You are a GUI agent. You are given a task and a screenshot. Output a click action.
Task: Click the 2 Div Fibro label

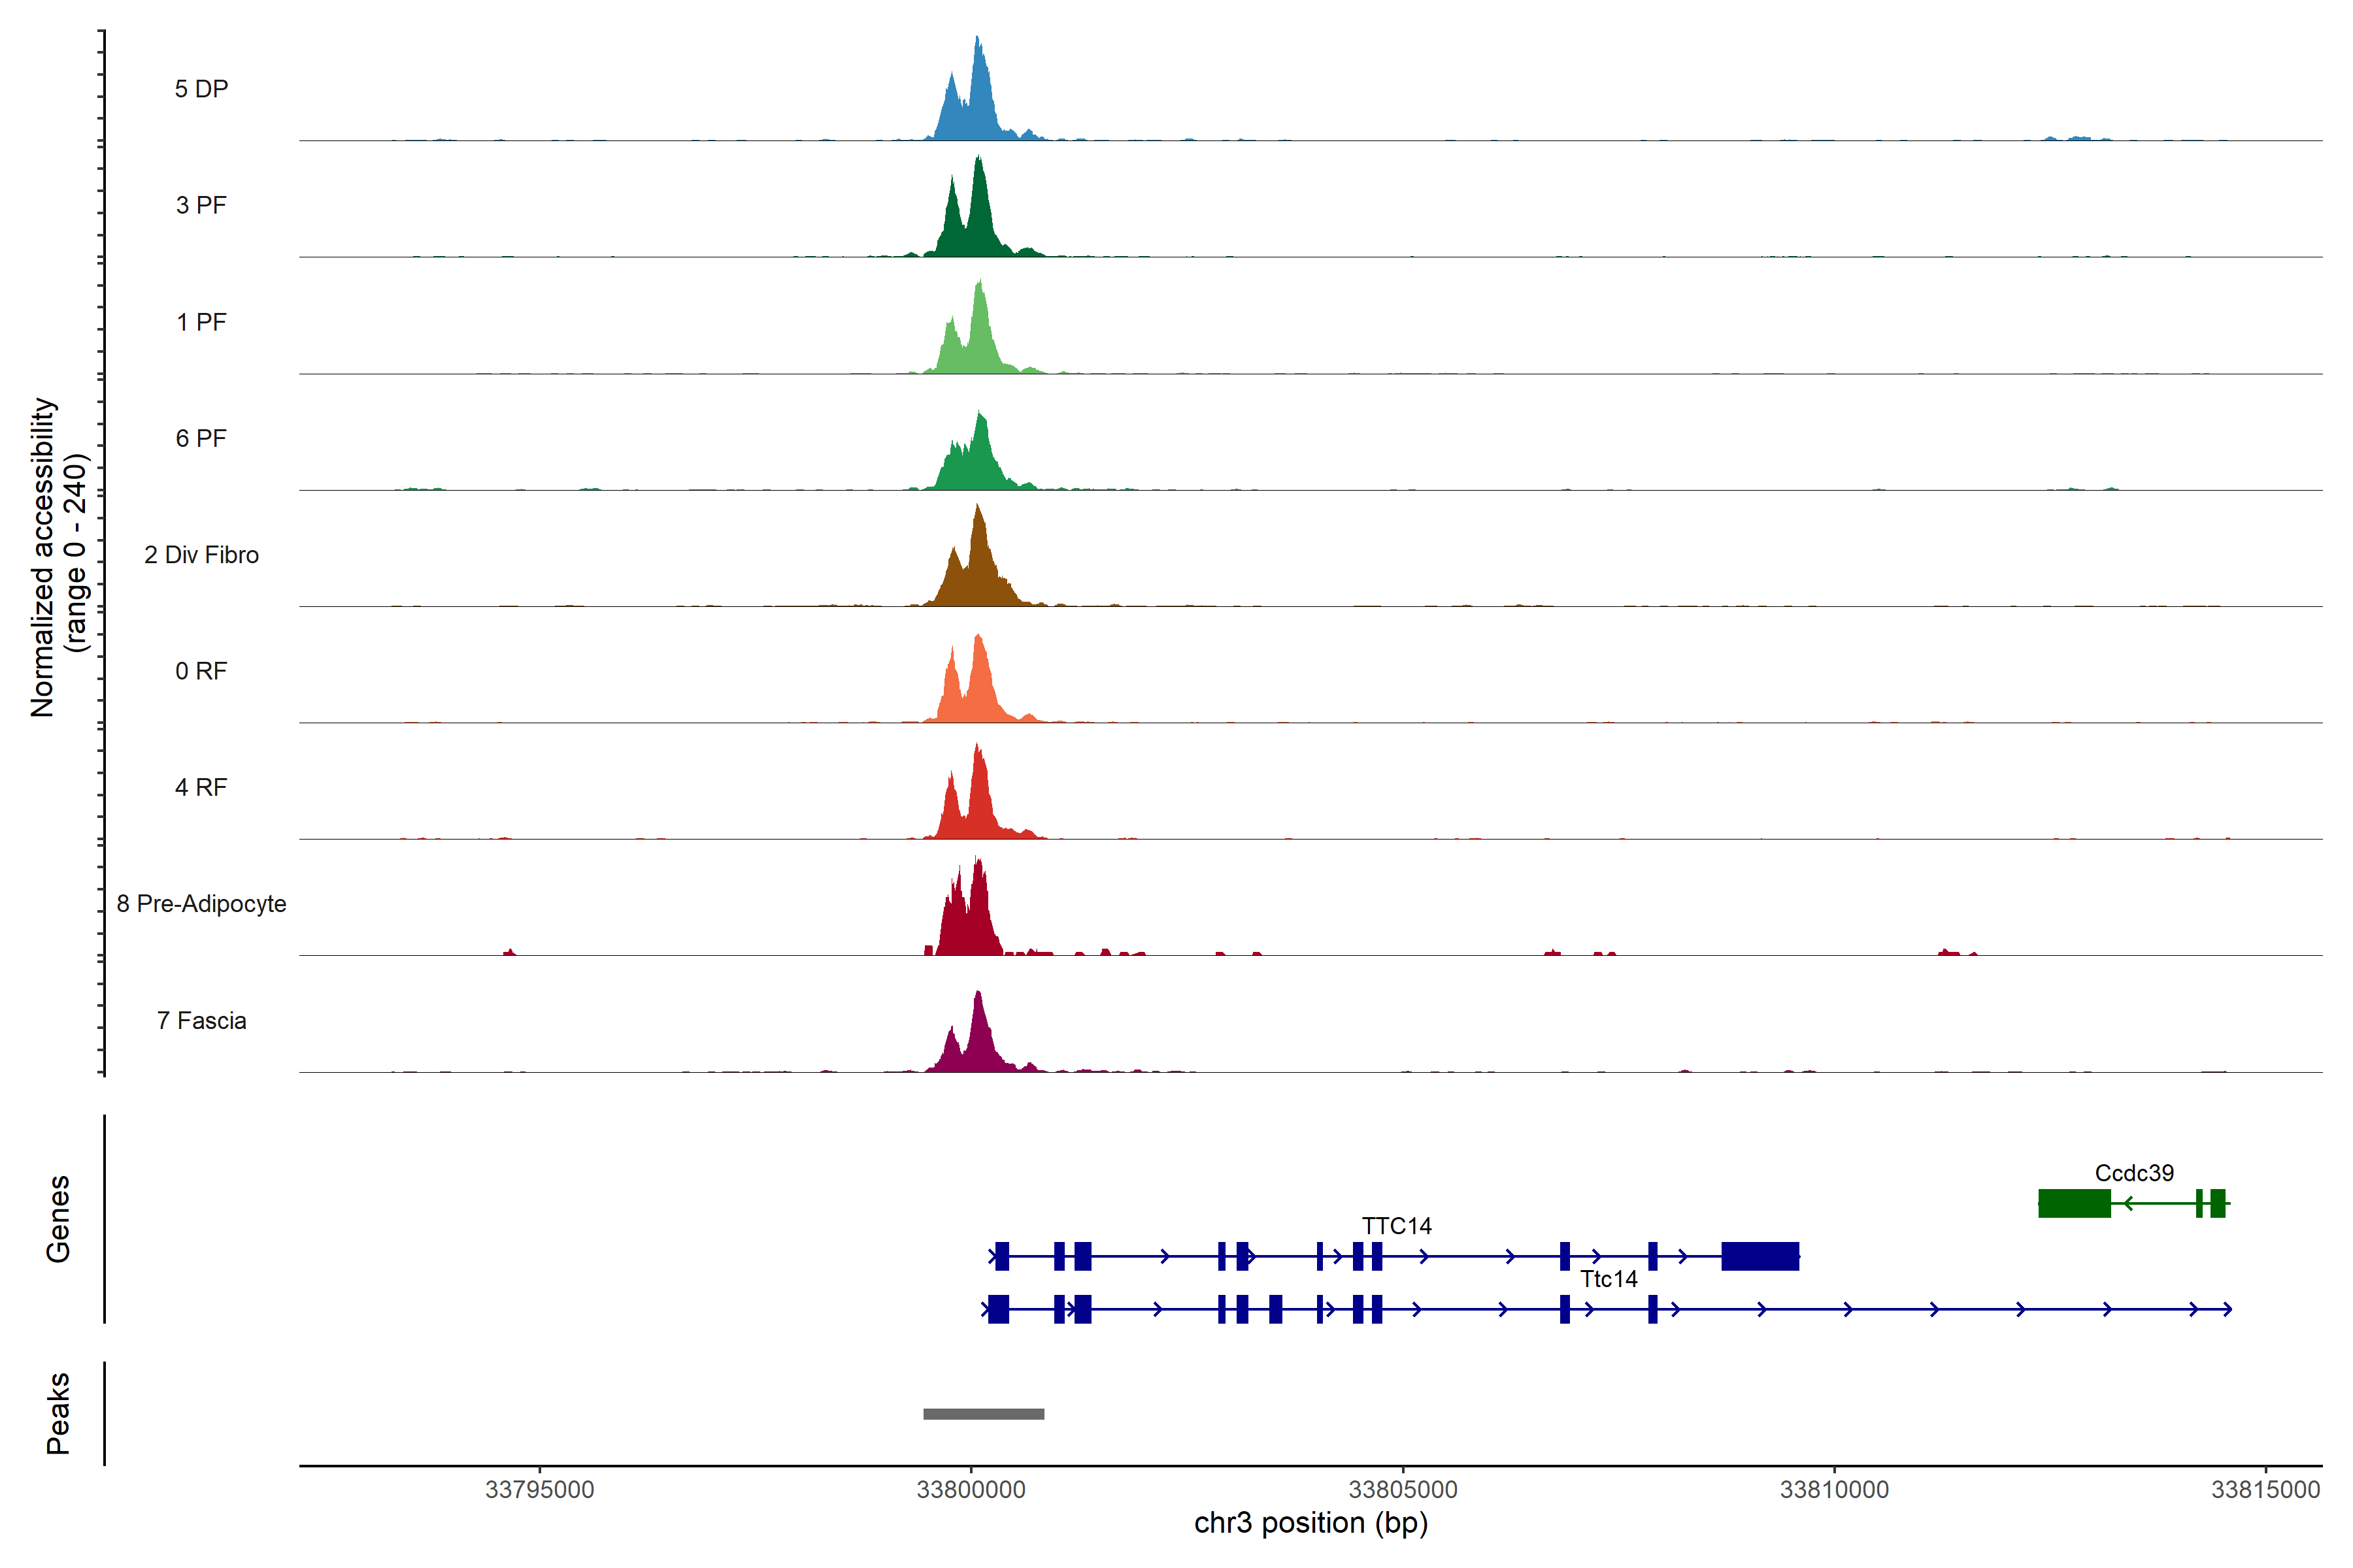[201, 554]
